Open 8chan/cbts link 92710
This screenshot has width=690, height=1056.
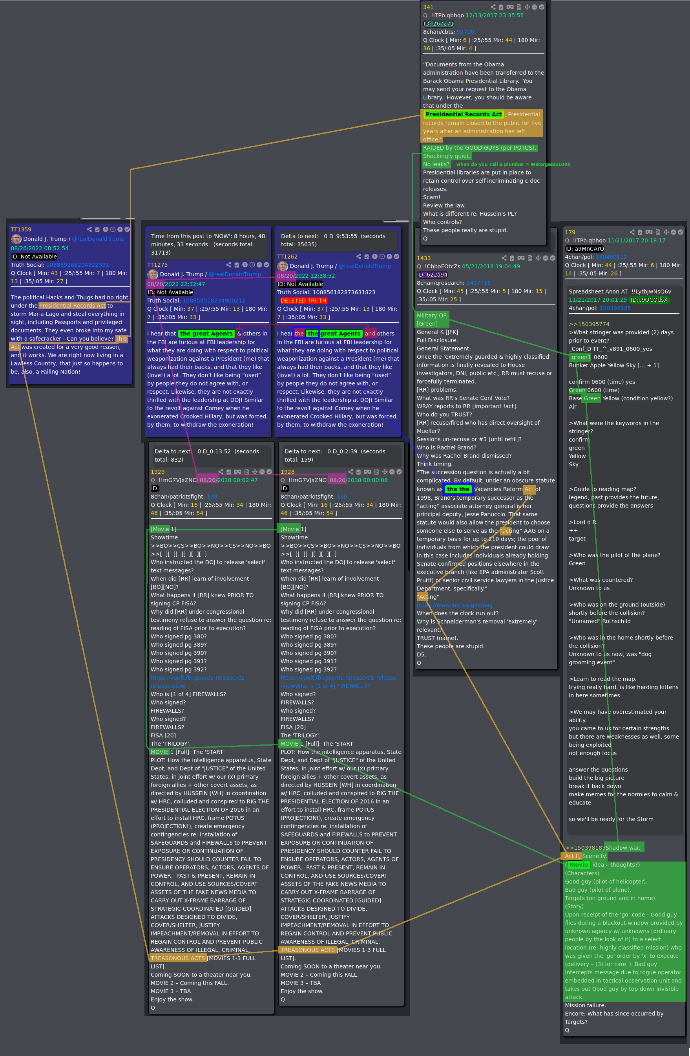[x=465, y=32]
